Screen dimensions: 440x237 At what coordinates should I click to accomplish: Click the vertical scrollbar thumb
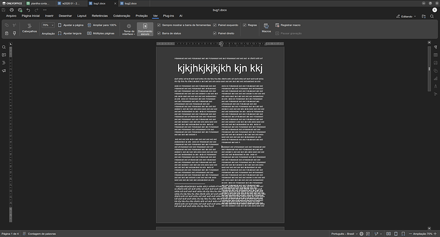(x=429, y=68)
